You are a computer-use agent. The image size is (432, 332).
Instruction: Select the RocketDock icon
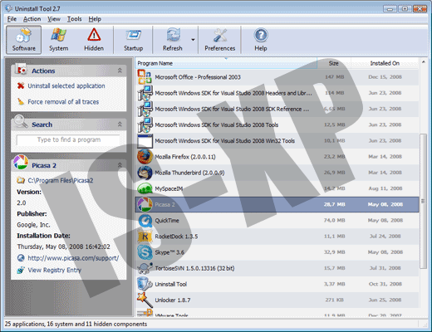coord(145,237)
